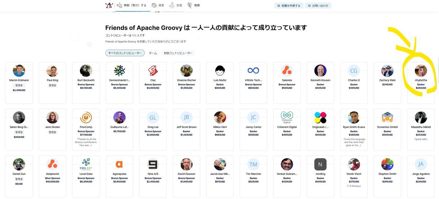Image resolution: width=439 pixels, height=199 pixels.
Task: Open the 収支 budget section
Action: [x=158, y=5]
